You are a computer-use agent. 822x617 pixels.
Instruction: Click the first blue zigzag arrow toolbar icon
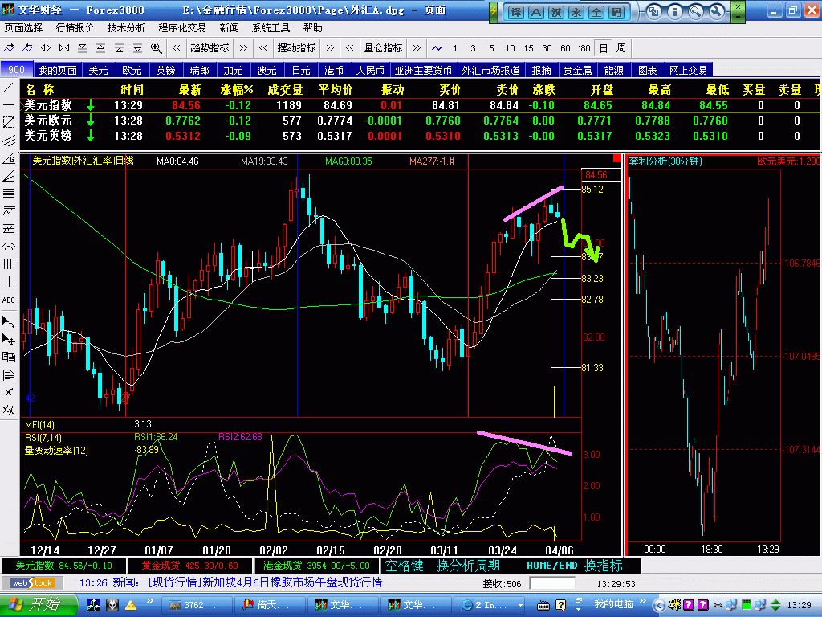9,48
